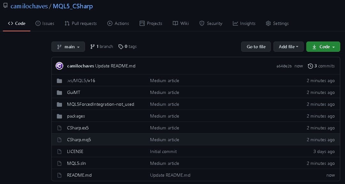
Task: Click the camilochaves avatar image
Action: (59, 66)
